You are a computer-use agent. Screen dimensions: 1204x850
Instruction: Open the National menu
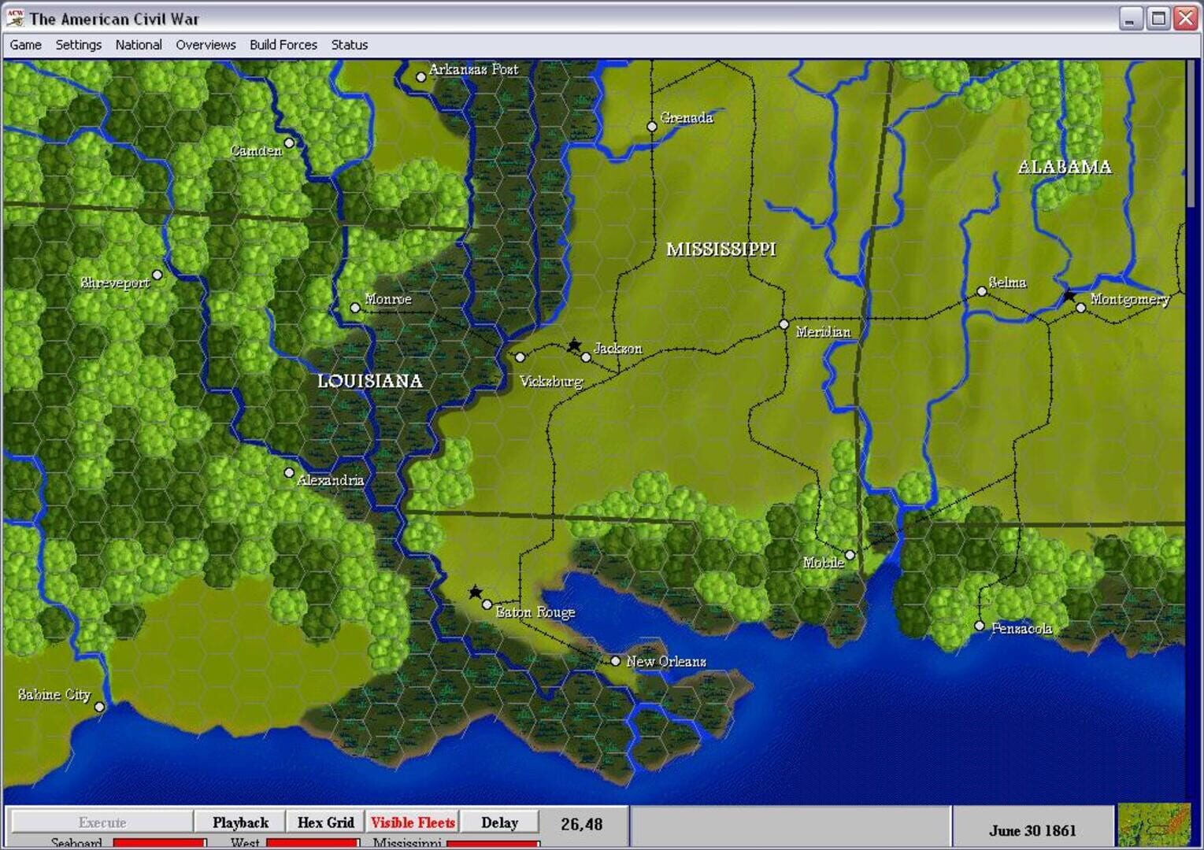click(139, 45)
